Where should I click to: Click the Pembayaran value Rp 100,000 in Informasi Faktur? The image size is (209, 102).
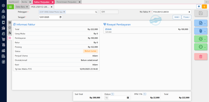(x=93, y=38)
